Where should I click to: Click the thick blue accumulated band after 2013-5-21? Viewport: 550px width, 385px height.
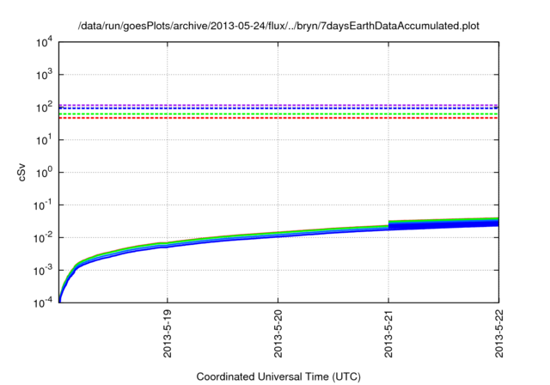443,224
